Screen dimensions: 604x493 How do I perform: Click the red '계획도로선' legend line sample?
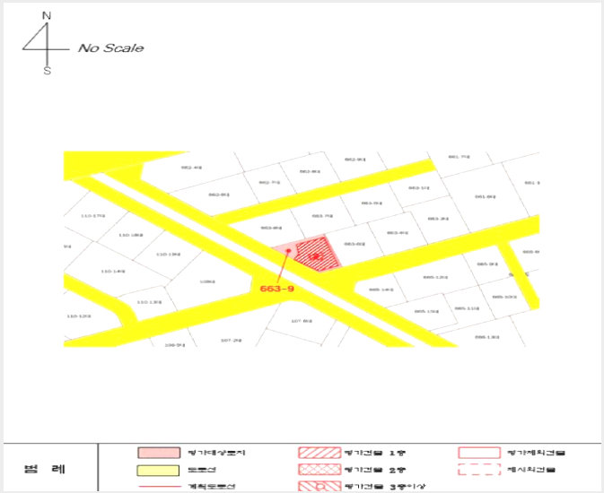pos(159,487)
